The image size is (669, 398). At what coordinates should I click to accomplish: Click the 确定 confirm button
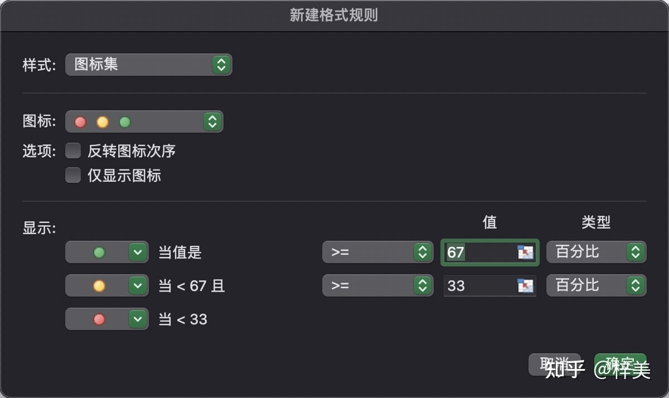click(x=620, y=363)
